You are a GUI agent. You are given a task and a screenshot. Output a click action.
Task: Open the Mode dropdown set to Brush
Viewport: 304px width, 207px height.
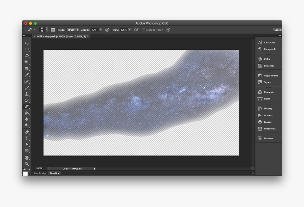[x=73, y=30]
